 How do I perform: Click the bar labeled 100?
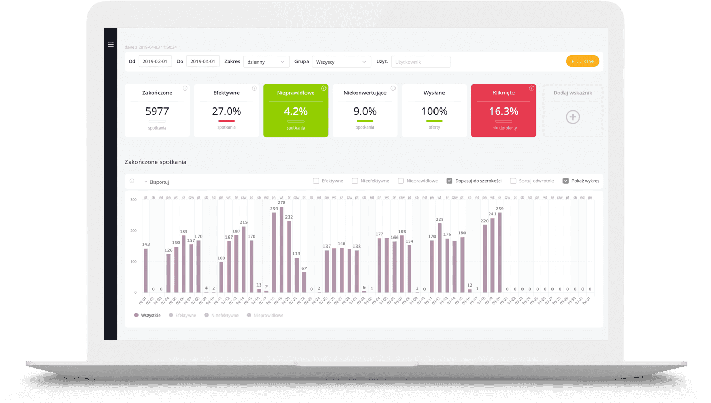click(x=221, y=278)
